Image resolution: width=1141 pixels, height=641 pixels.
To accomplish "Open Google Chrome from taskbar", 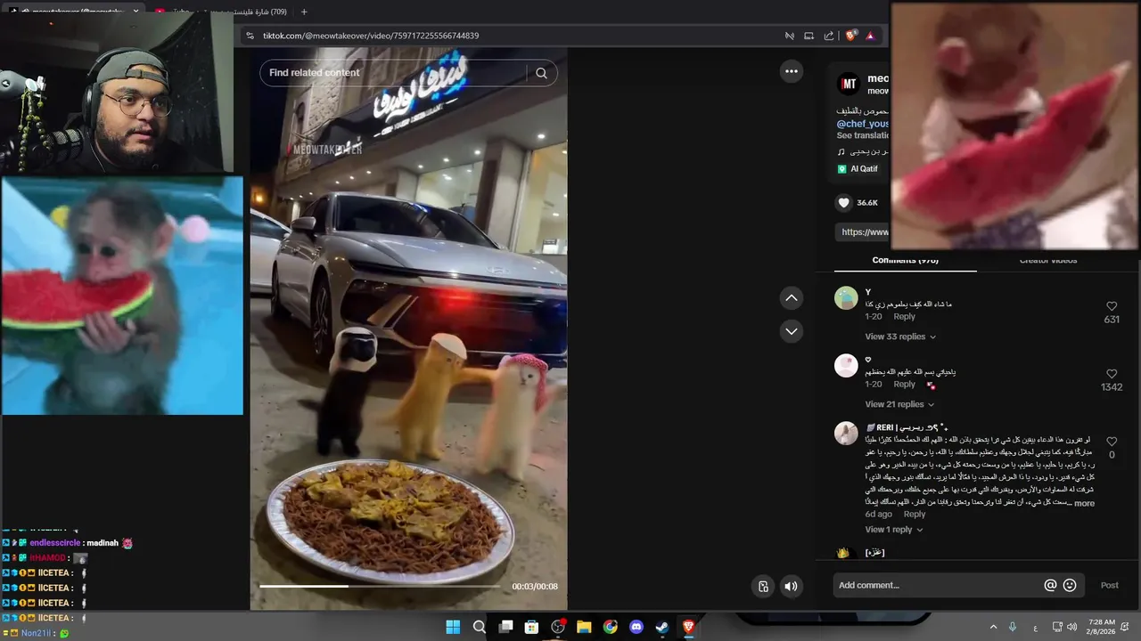I will click(x=610, y=627).
